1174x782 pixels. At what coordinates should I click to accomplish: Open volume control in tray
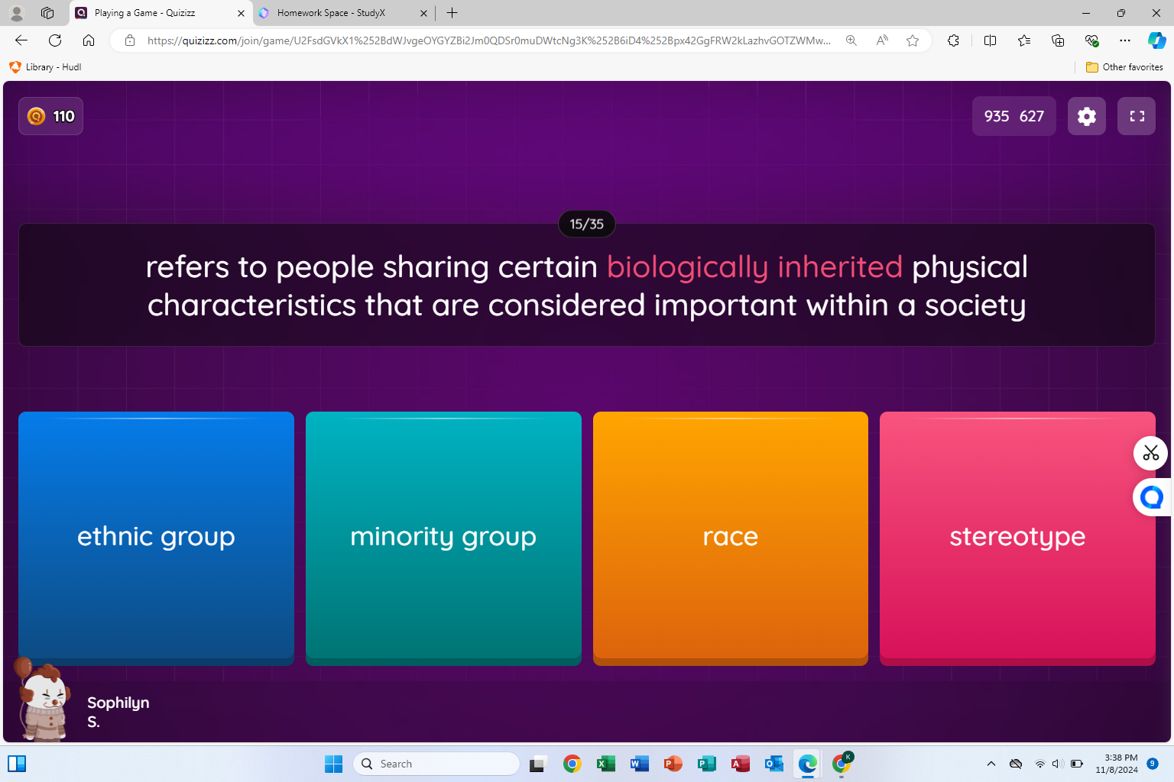coord(1058,764)
